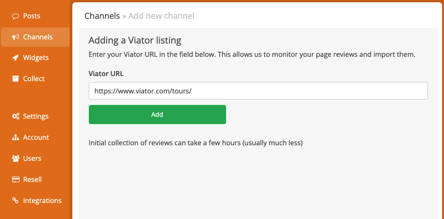Open the Account page
Viewport: 444px width, 219px height.
36,137
